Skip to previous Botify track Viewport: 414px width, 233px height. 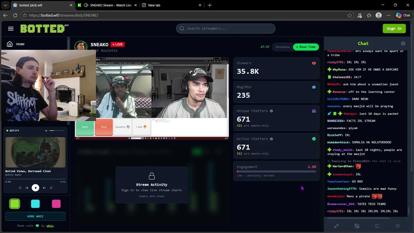coord(27,188)
